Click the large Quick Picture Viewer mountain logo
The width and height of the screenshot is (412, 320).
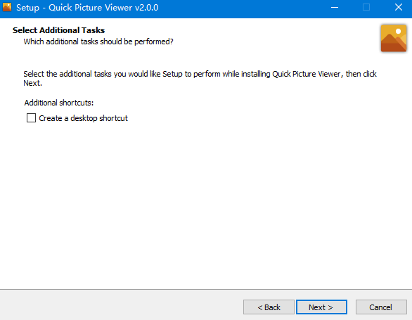394,38
